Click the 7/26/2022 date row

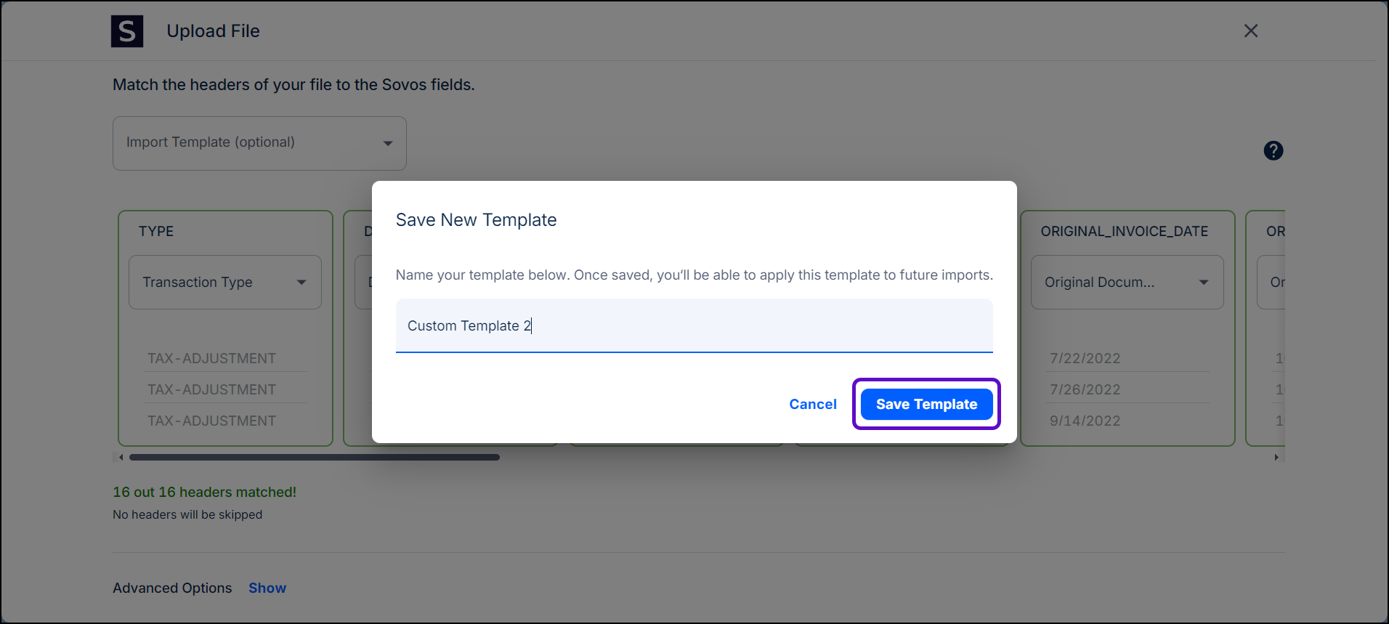[x=1085, y=389]
